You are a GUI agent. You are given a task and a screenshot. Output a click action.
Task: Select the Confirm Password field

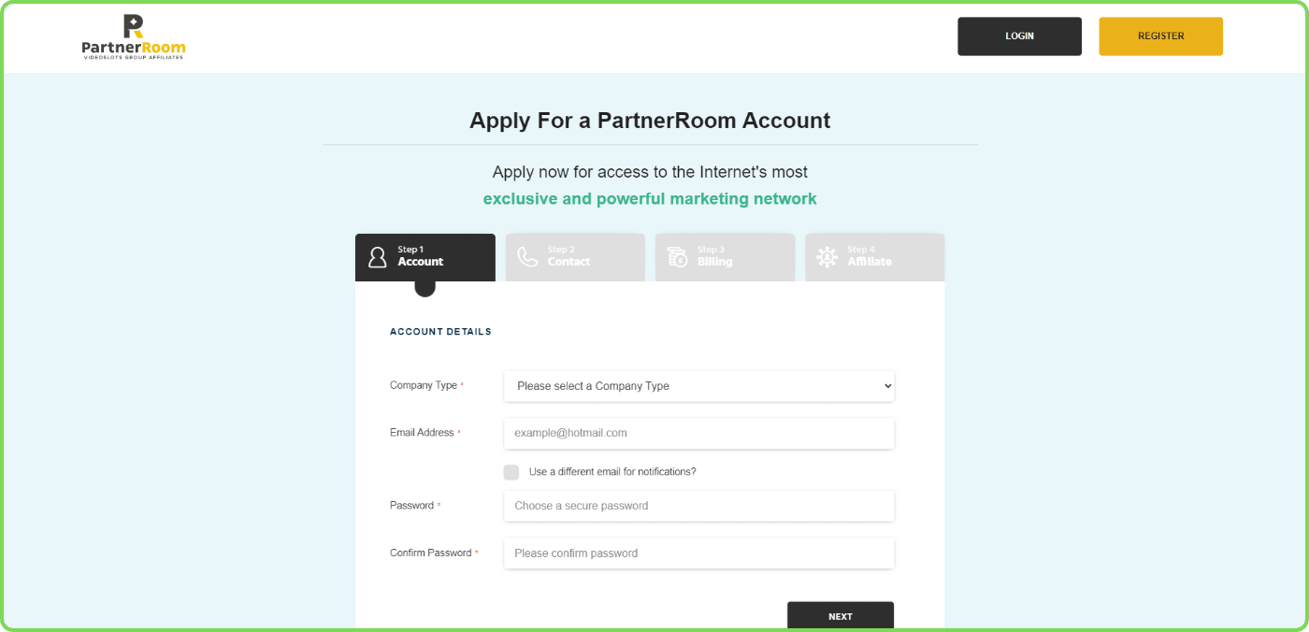tap(698, 553)
